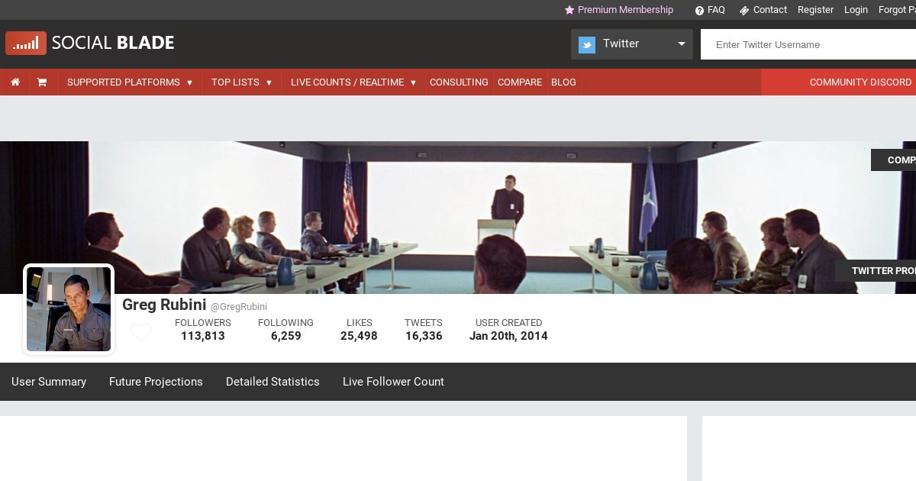Open the shopping cart icon

pyautogui.click(x=42, y=82)
